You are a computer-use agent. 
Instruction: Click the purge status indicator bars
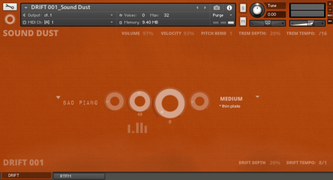tap(223, 22)
